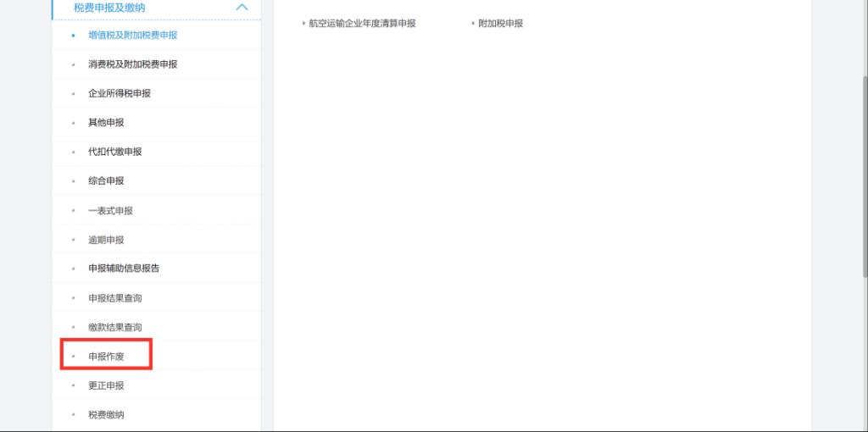Select 综合申报 menu item
The image size is (868, 432).
pos(106,181)
